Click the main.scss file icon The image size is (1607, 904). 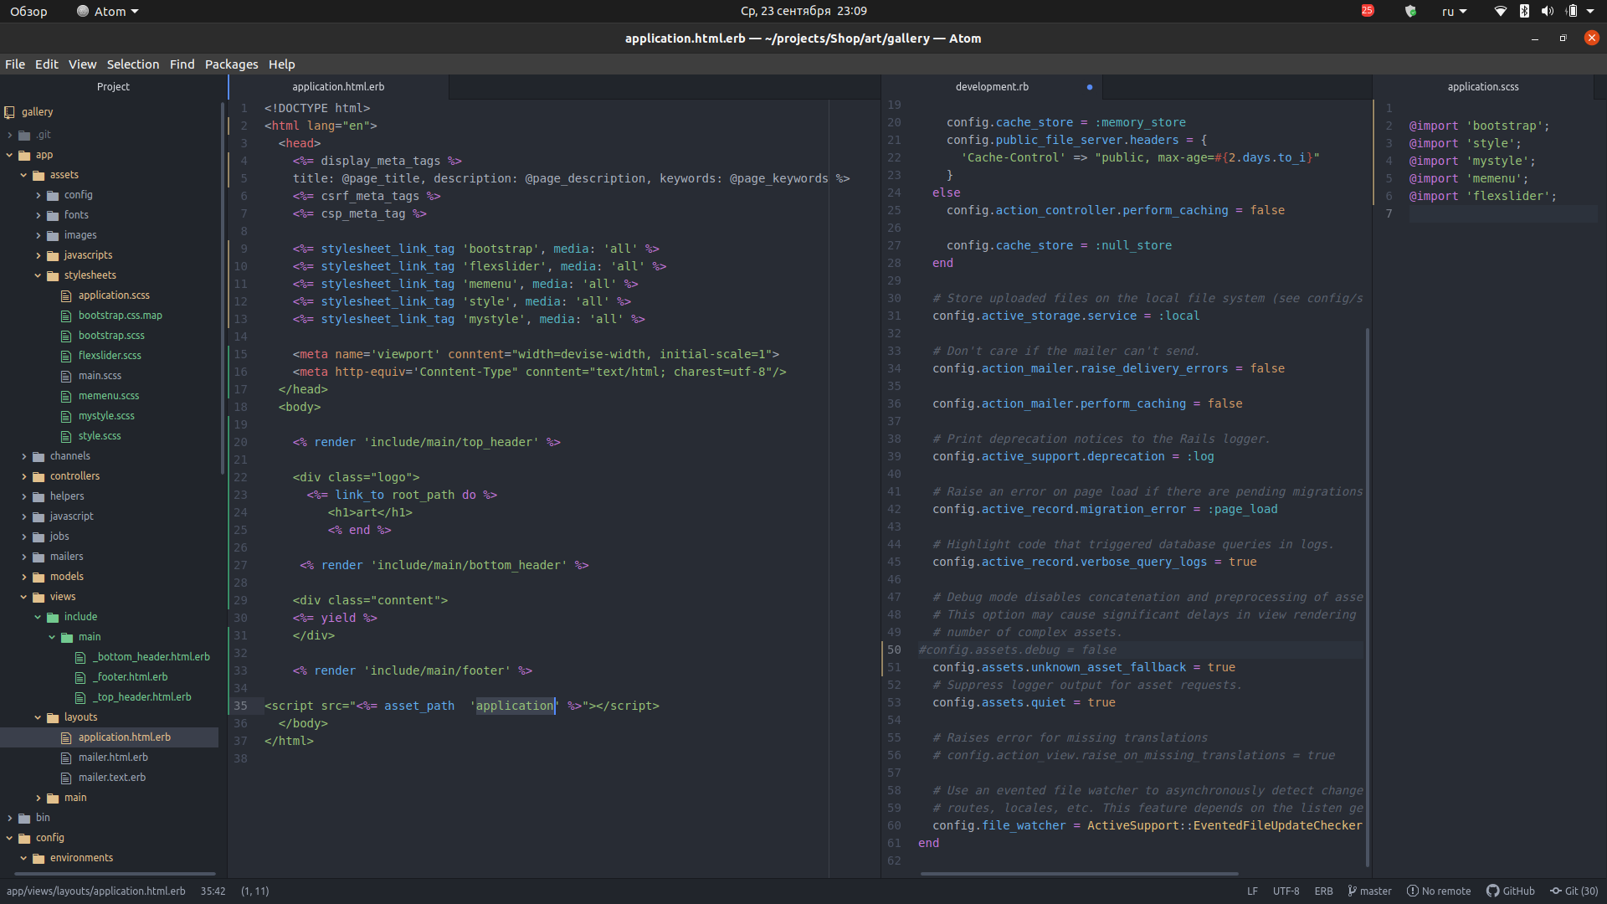click(67, 376)
